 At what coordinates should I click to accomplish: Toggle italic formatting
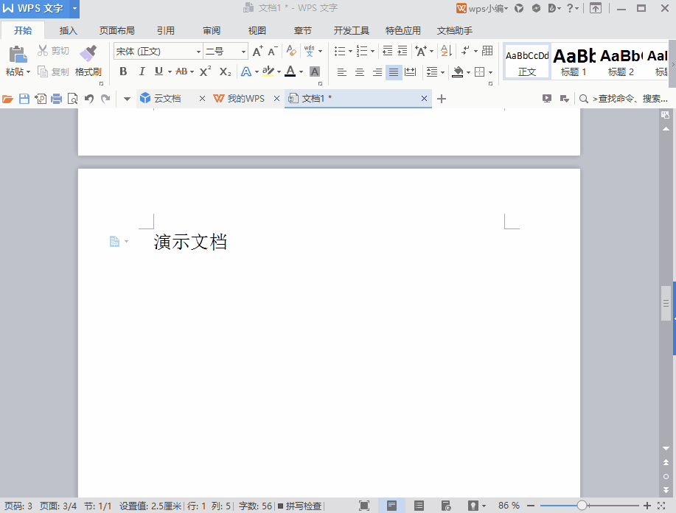tap(142, 71)
